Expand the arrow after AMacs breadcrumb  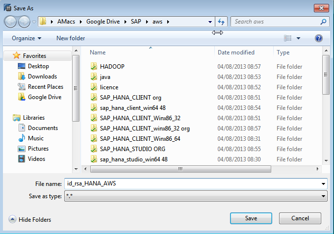tap(81, 22)
